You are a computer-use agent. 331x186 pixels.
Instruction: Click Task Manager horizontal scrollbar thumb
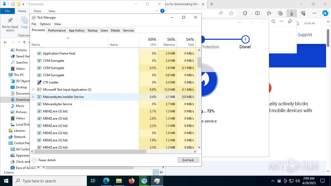coord(90,151)
